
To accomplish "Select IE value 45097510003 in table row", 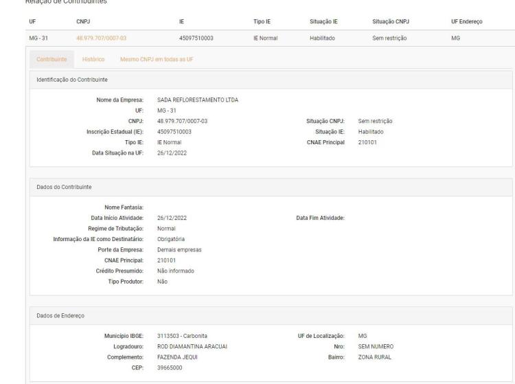I will pos(196,38).
